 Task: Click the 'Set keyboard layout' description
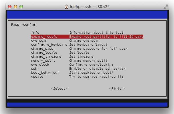pos(88,45)
